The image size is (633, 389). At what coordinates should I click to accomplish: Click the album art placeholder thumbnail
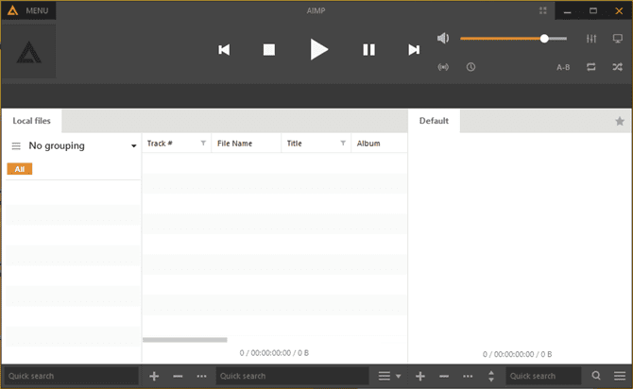(x=28, y=52)
